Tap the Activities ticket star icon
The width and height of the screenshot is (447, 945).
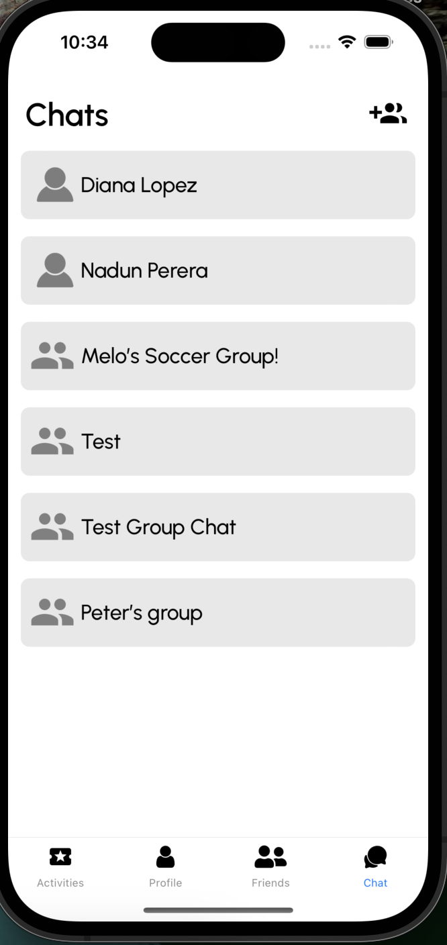tap(60, 856)
